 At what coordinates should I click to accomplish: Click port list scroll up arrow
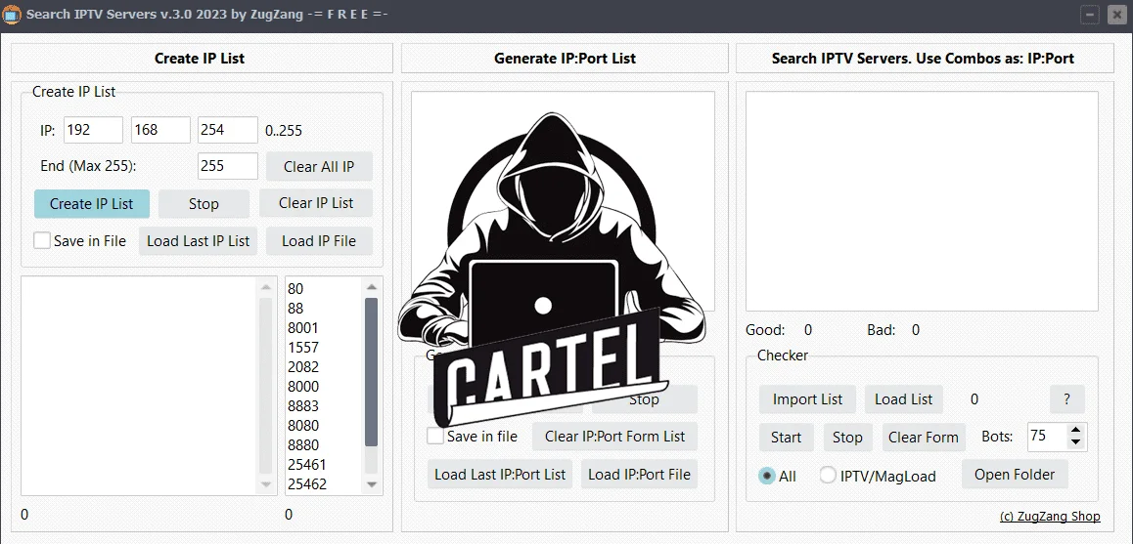pos(372,287)
